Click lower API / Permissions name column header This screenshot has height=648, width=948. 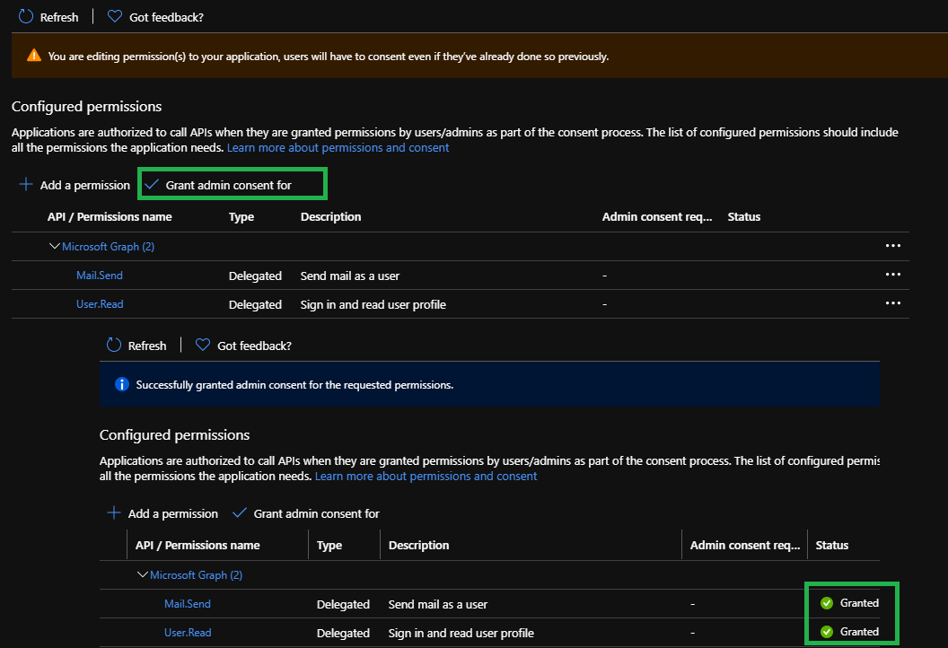[197, 546]
